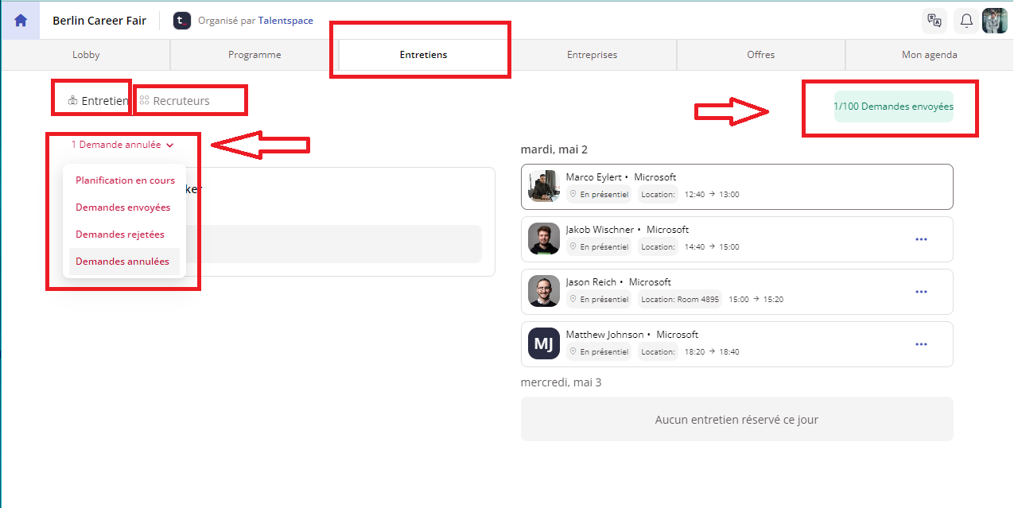Click the Talentspace logo icon
Image resolution: width=1018 pixels, height=508 pixels.
click(x=182, y=21)
